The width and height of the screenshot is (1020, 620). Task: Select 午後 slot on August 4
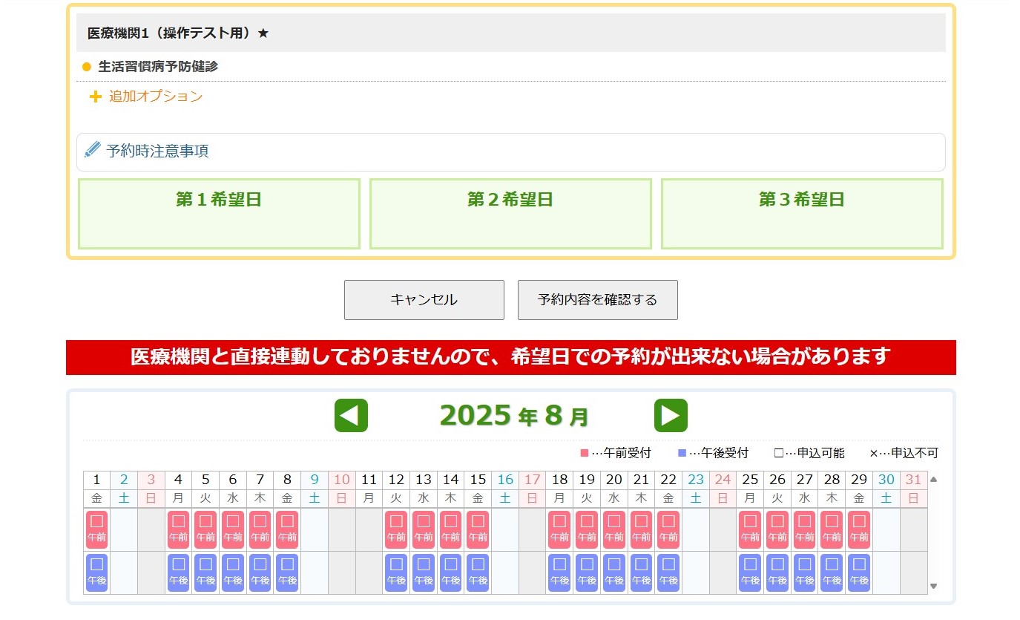click(x=178, y=572)
